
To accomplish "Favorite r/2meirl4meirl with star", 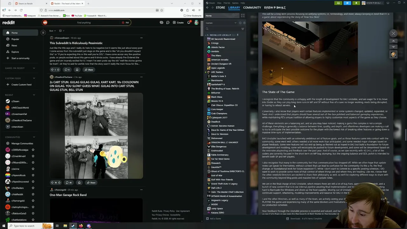I will 33,156.
